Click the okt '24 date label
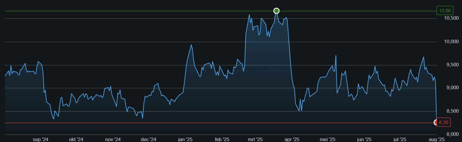This screenshot has height=142, width=462. pyautogui.click(x=76, y=139)
